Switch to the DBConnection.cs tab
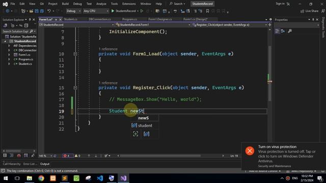The image size is (326, 183). pyautogui.click(x=100, y=19)
